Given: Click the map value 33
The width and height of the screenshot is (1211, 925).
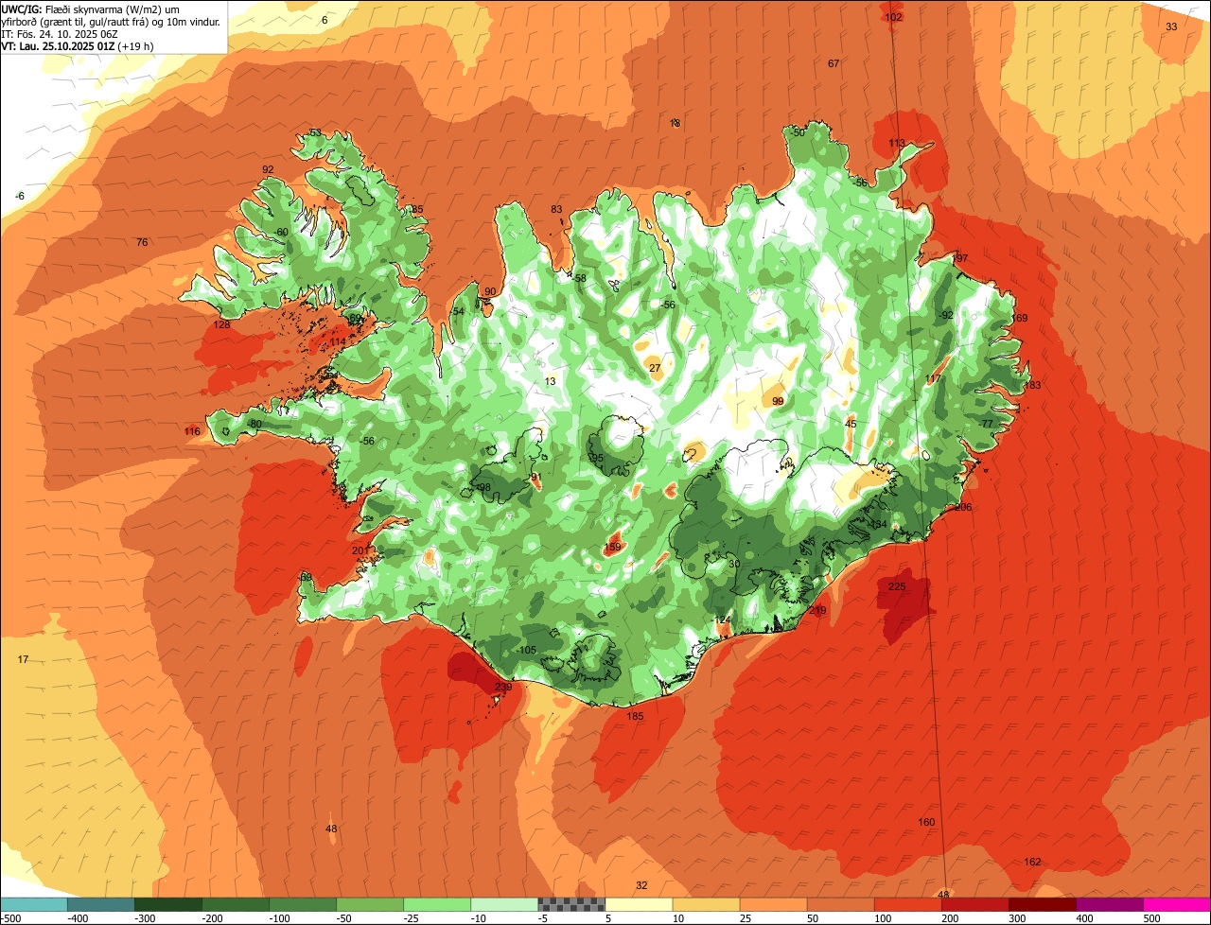Looking at the screenshot, I should tap(1171, 26).
